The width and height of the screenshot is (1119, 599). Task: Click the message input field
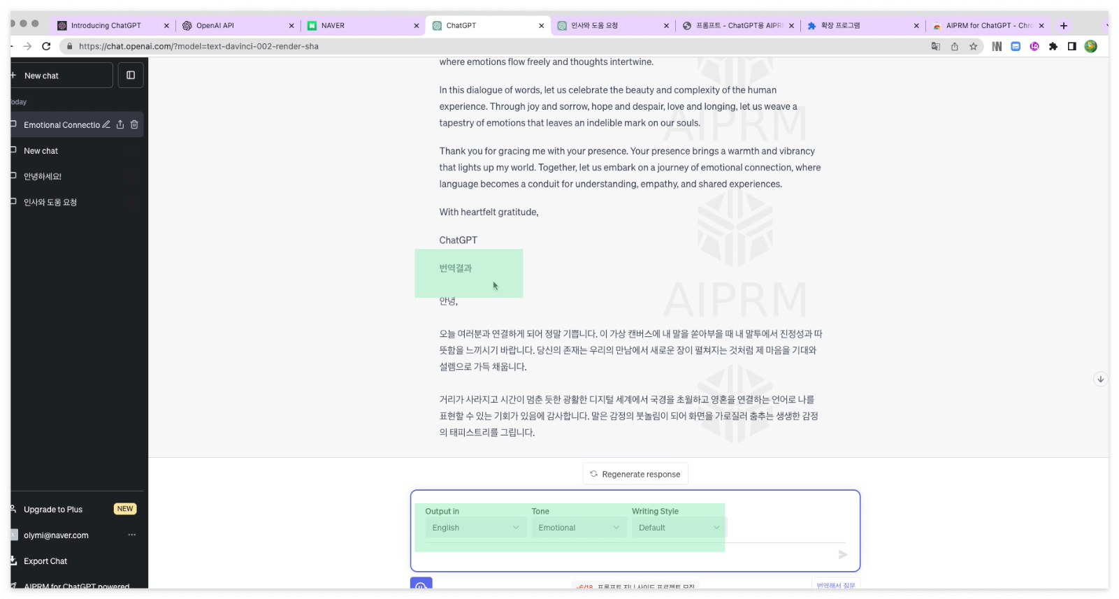[x=629, y=554]
